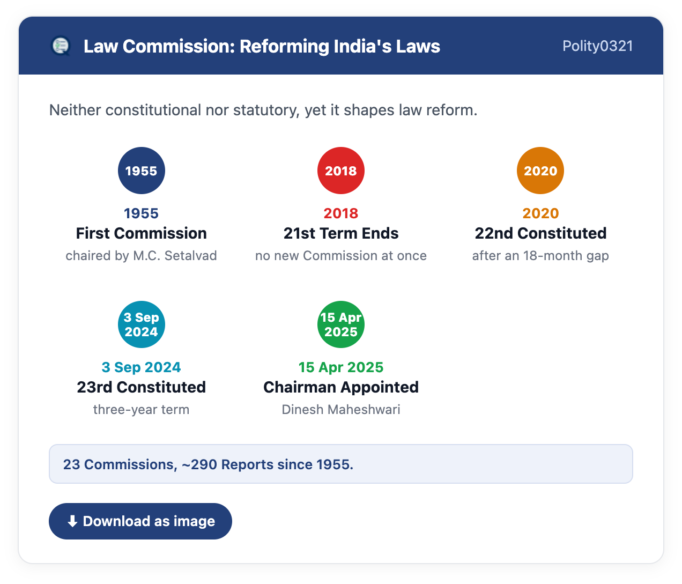The image size is (682, 584).
Task: Click the Law Commission logo icon in header
Action: pyautogui.click(x=61, y=46)
